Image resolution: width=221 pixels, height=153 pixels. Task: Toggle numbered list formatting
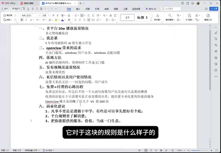82,15
